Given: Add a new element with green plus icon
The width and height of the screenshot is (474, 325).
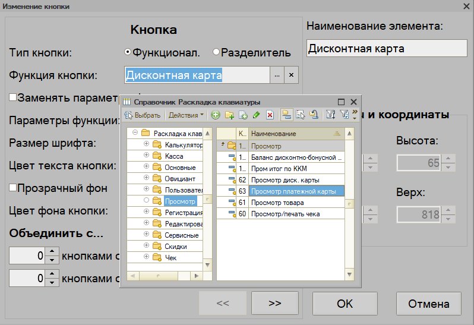Looking at the screenshot, I should (215, 115).
